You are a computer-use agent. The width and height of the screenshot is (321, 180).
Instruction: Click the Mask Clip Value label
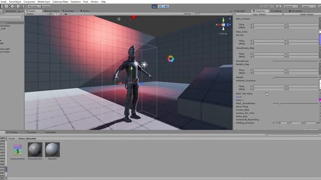[x=244, y=93]
